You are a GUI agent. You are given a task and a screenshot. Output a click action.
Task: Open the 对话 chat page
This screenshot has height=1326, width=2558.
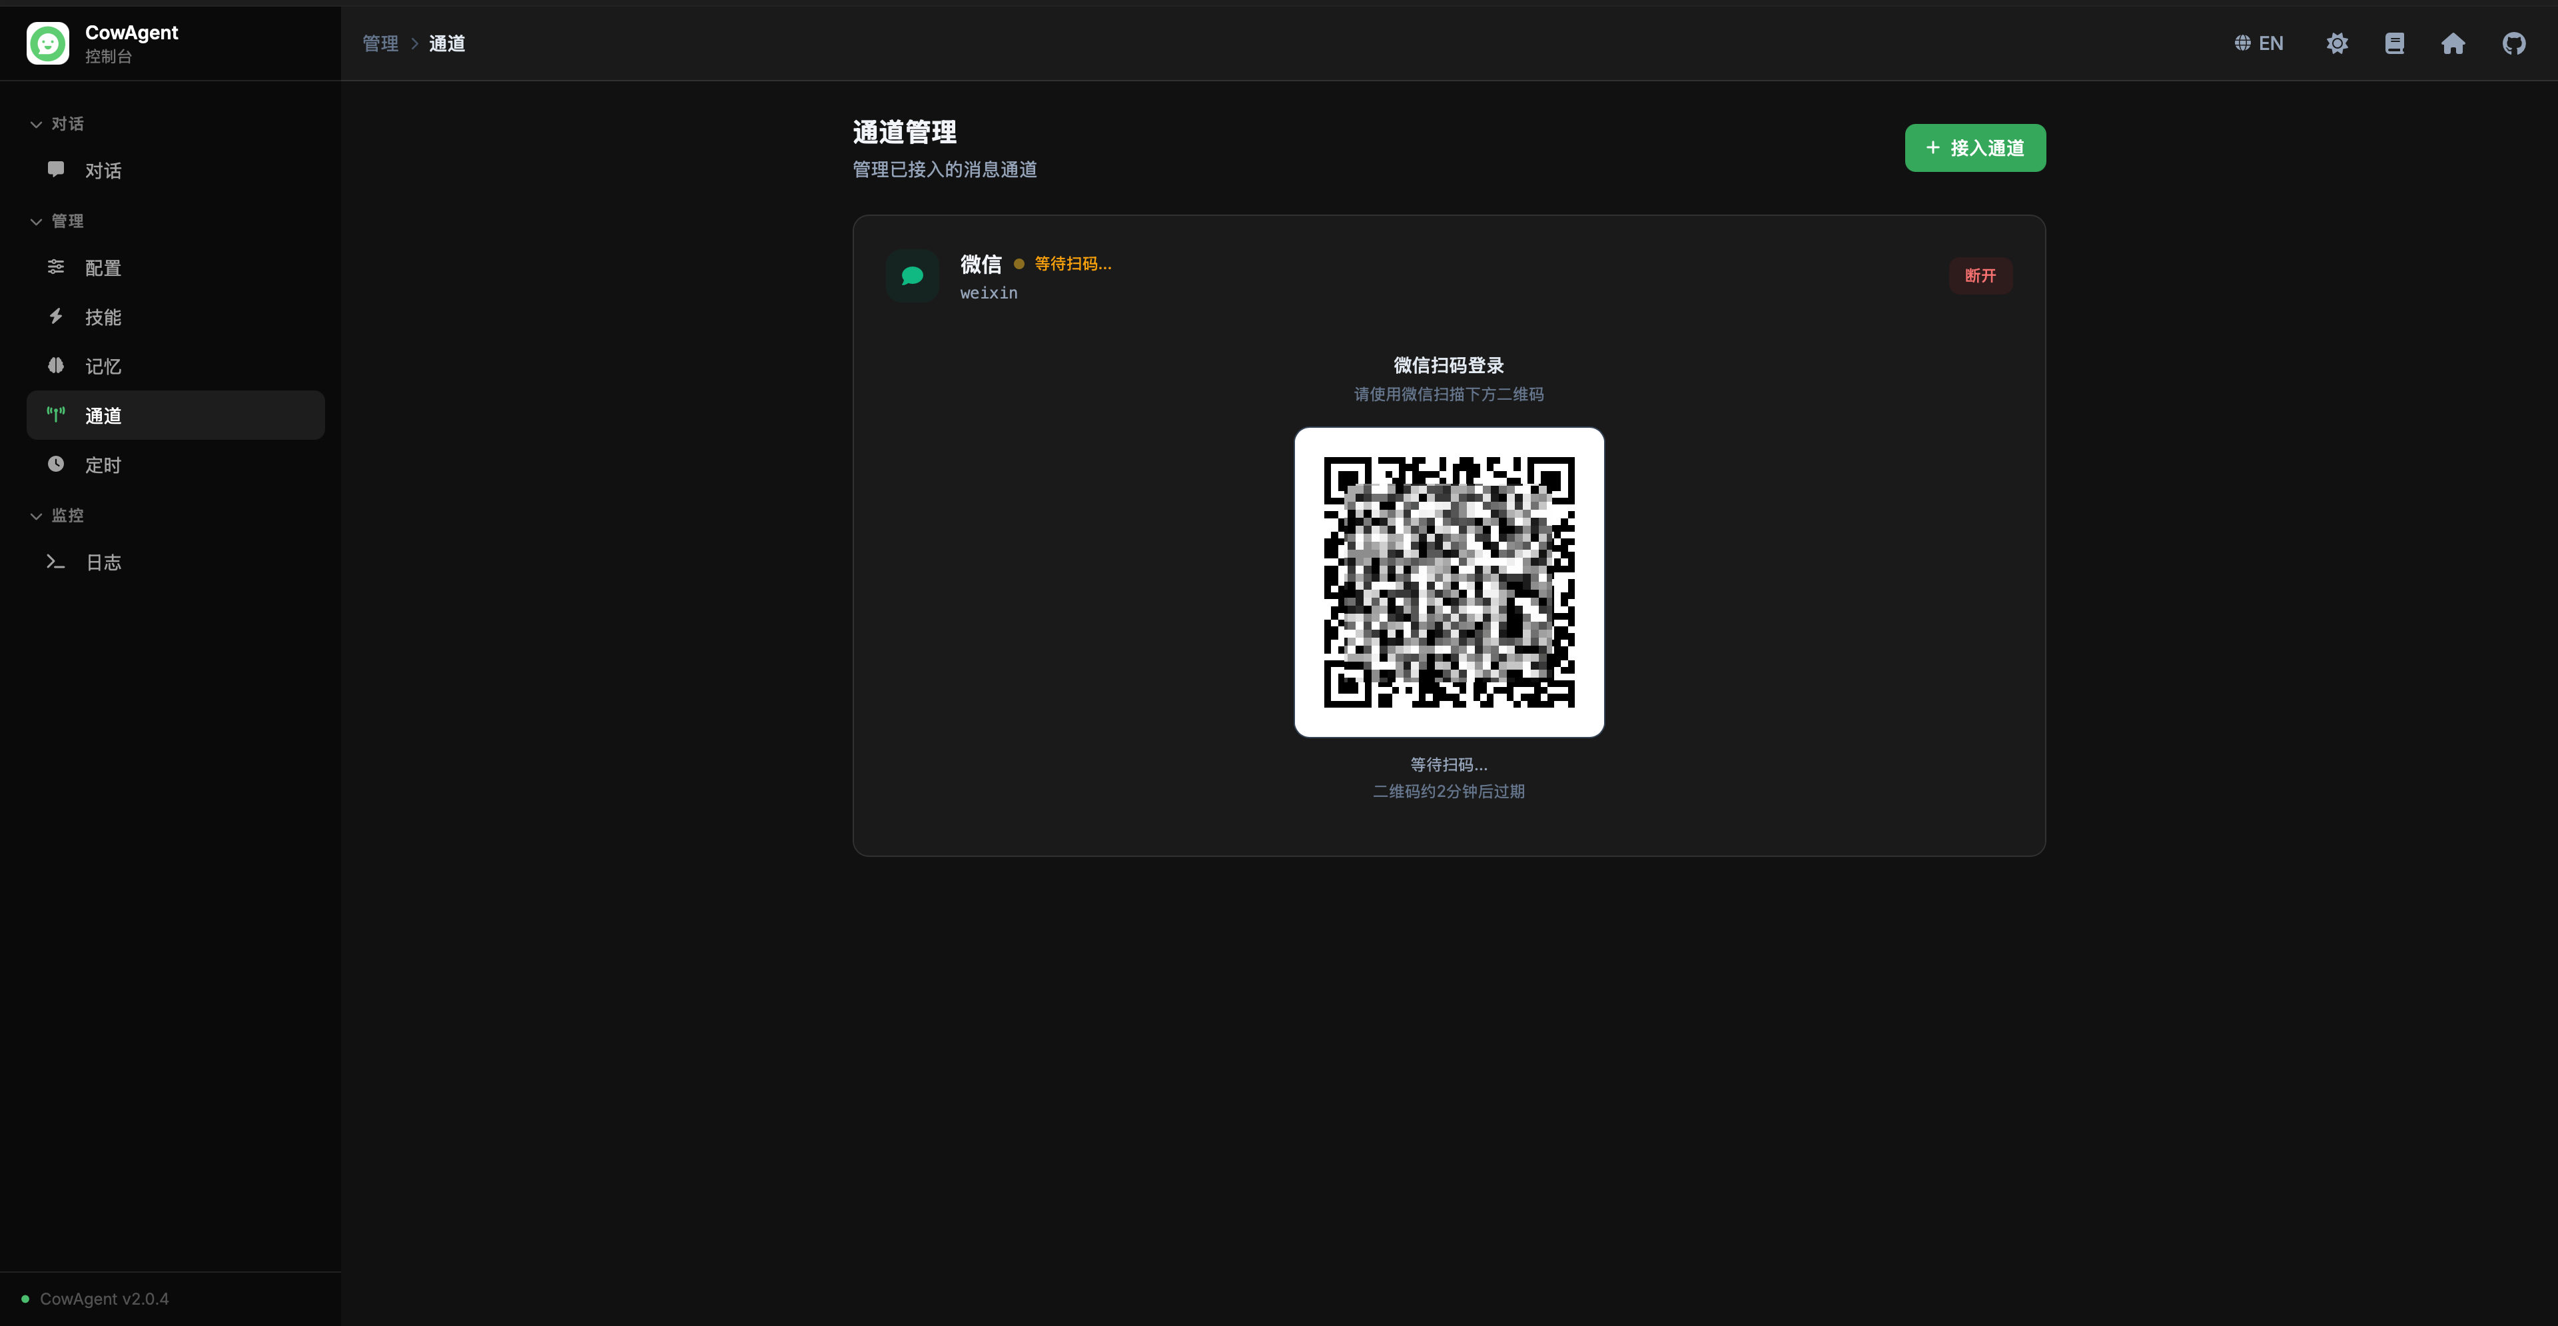click(x=103, y=171)
